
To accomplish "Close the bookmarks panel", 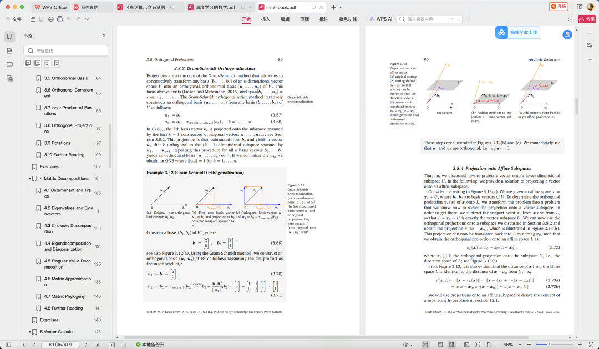I will tap(104, 36).
